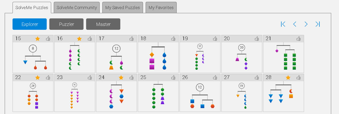This screenshot has width=339, height=114.
Task: Open puzzle 17 mobile thumbnail
Action: pos(116,58)
